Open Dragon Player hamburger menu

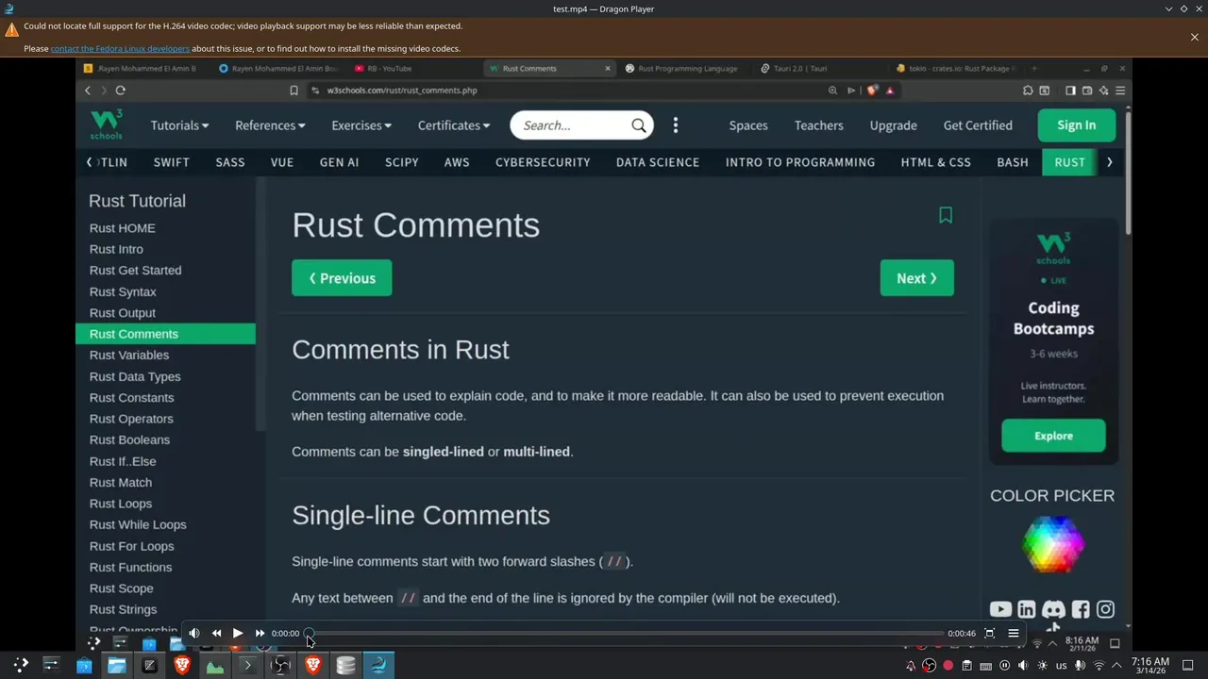pos(1014,634)
